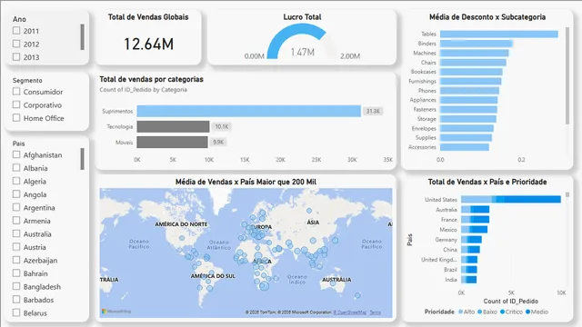
Task: Open the map Terms link
Action: 376,312
